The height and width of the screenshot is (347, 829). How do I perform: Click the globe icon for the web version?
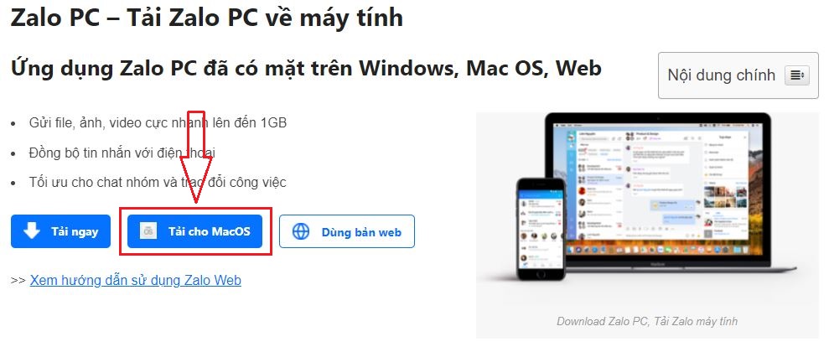coord(301,231)
